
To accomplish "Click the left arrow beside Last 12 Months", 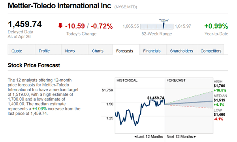I will tap(135, 137).
